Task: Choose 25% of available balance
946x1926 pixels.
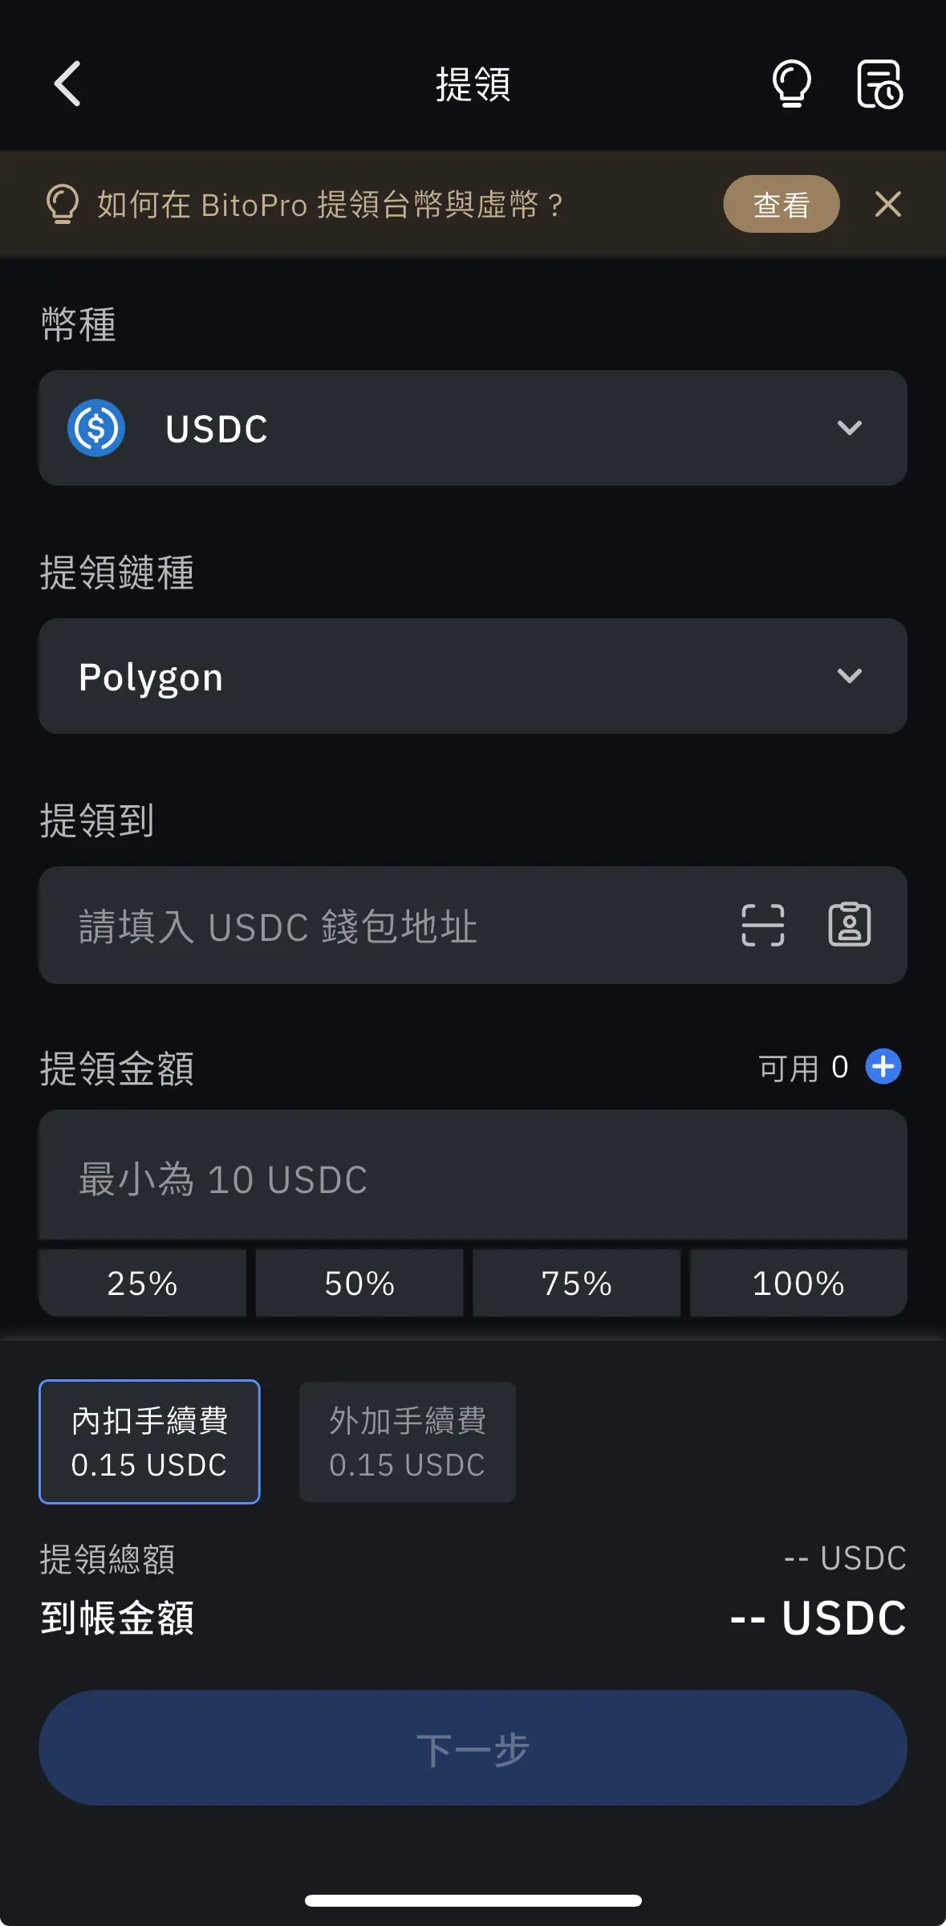Action: click(x=142, y=1283)
